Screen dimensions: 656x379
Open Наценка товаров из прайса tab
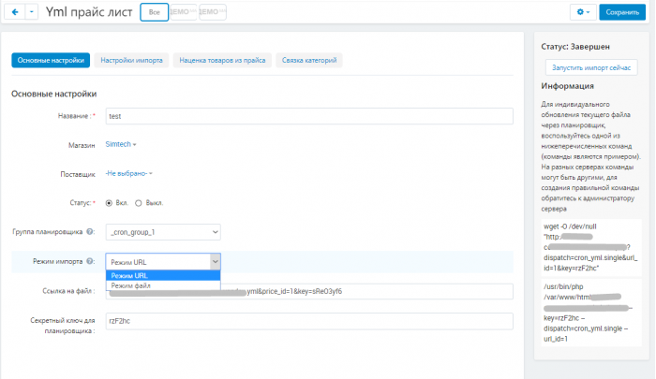222,60
